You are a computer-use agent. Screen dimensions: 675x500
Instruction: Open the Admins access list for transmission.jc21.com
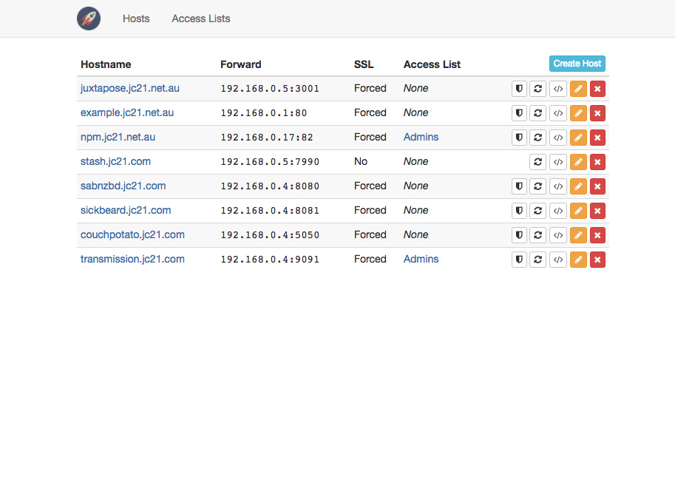[421, 259]
